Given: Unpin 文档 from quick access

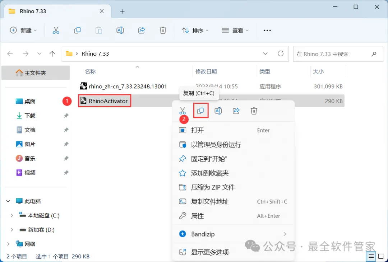Looking at the screenshot, I should point(66,130).
